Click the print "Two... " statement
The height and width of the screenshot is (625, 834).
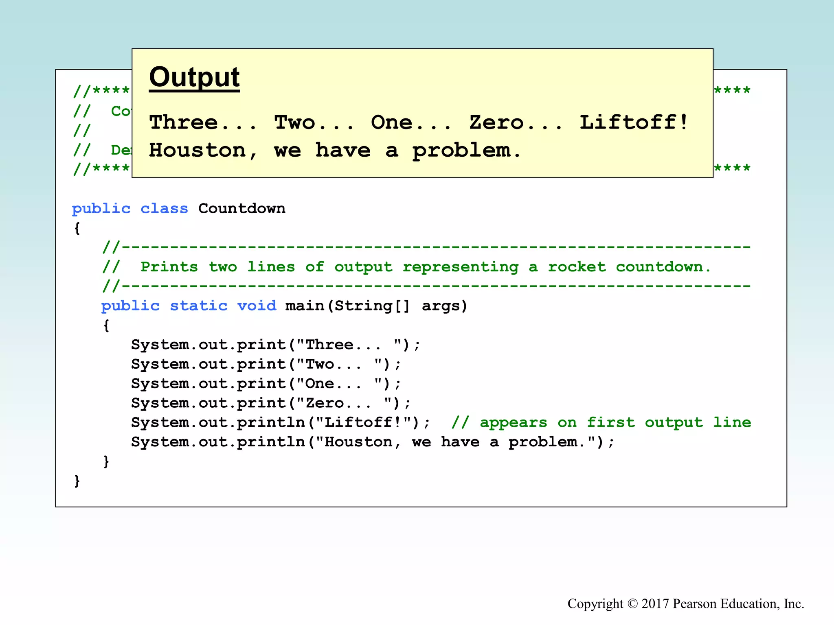click(266, 364)
